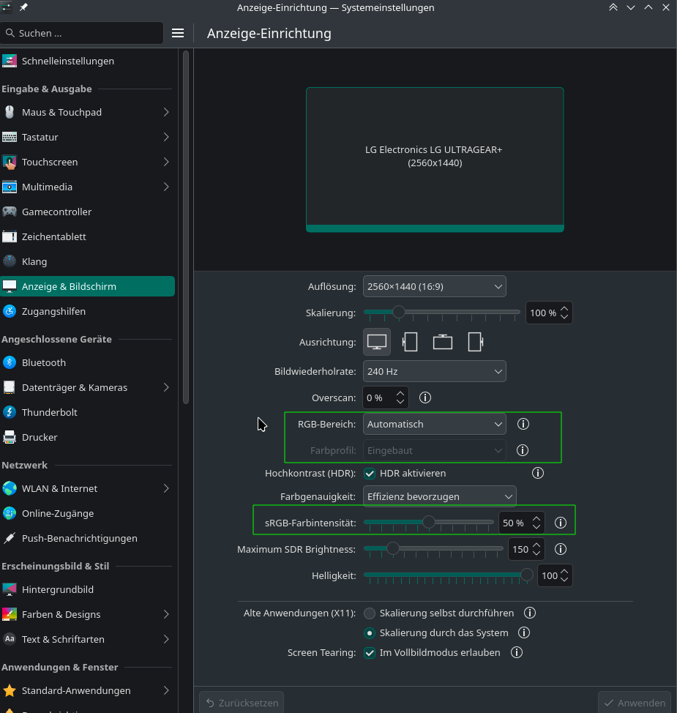This screenshot has height=713, width=677.
Task: Click the Zeichentablett icon in sidebar
Action: (x=9, y=237)
